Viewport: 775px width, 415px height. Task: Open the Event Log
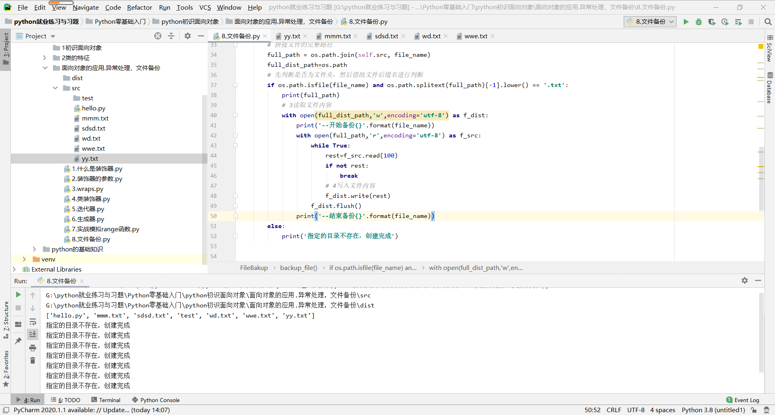[x=743, y=400]
